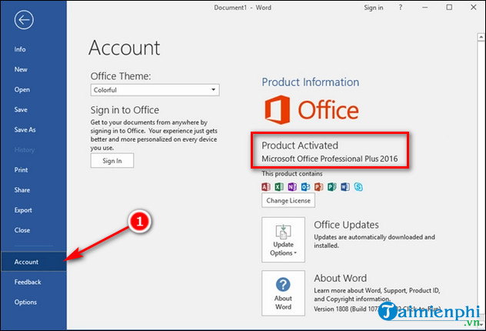Image resolution: width=486 pixels, height=331 pixels.
Task: Click the Word app icon
Action: pyautogui.click(x=345, y=187)
